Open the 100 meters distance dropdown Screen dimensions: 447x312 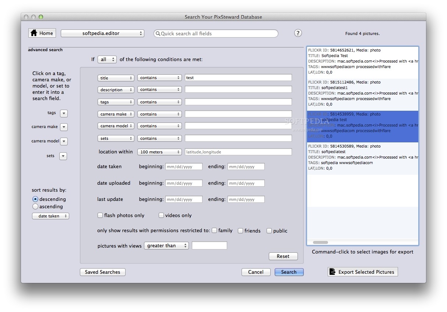(159, 152)
